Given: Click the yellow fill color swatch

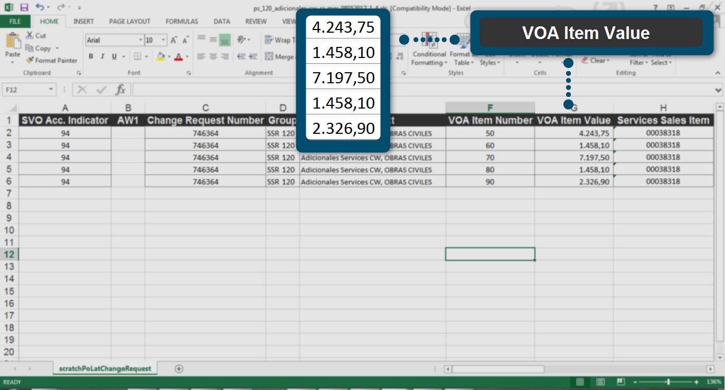Looking at the screenshot, I should (x=162, y=56).
